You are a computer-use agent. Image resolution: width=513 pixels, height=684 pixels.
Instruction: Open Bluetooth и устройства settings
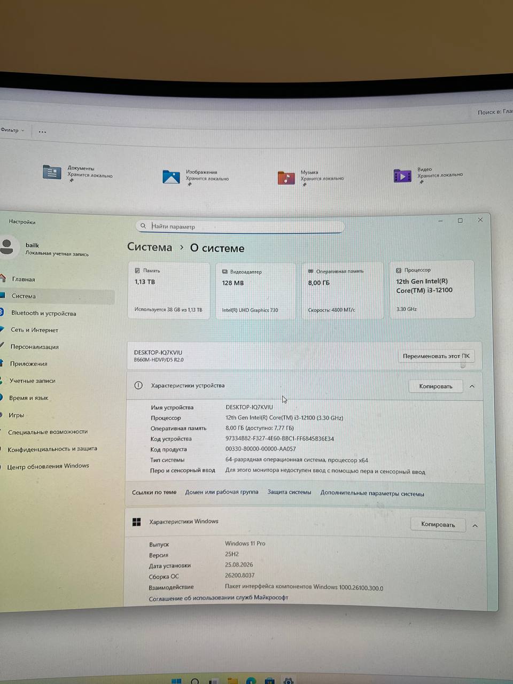coord(44,313)
